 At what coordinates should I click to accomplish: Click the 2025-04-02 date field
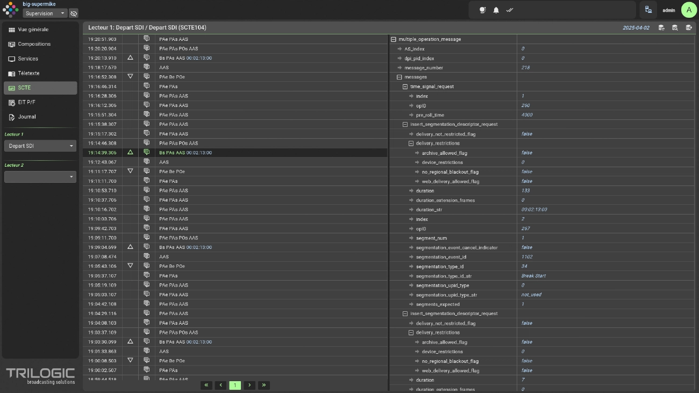pyautogui.click(x=636, y=27)
